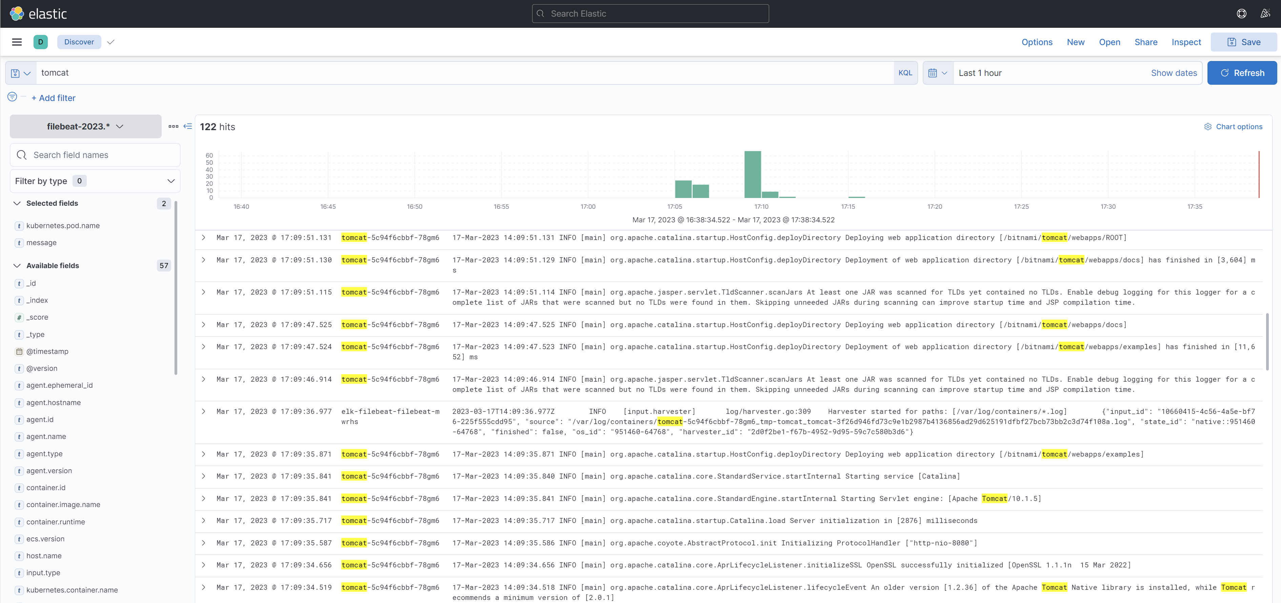Expand the first log entry at 17:09:51.131
Viewport: 1281px width, 603px height.
(203, 237)
